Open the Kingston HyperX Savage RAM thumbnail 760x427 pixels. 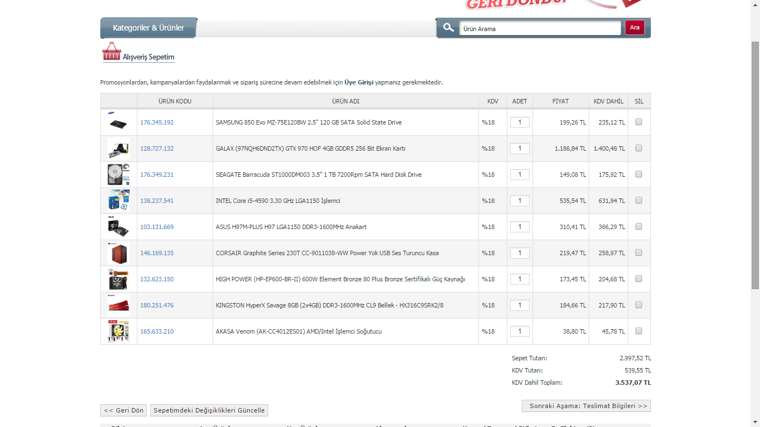point(119,305)
